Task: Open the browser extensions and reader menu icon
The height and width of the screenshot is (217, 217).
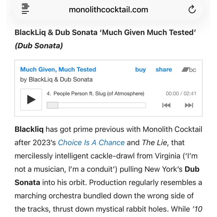Action: pyautogui.click(x=26, y=9)
